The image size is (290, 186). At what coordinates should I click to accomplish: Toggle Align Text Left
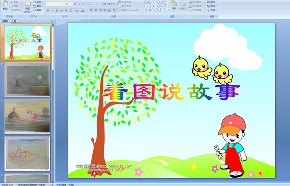click(92, 10)
